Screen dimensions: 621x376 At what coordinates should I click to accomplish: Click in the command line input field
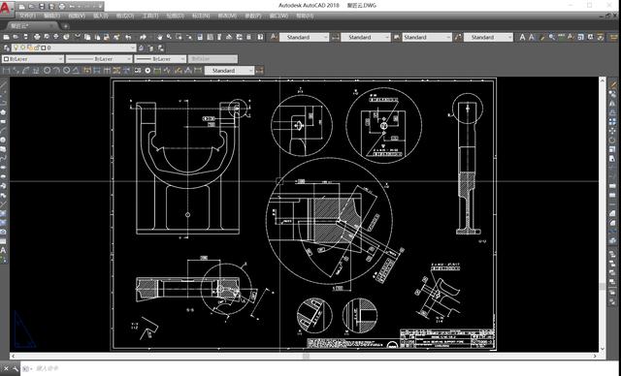tap(317, 368)
